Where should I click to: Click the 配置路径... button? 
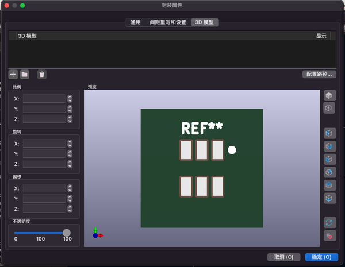(x=319, y=74)
